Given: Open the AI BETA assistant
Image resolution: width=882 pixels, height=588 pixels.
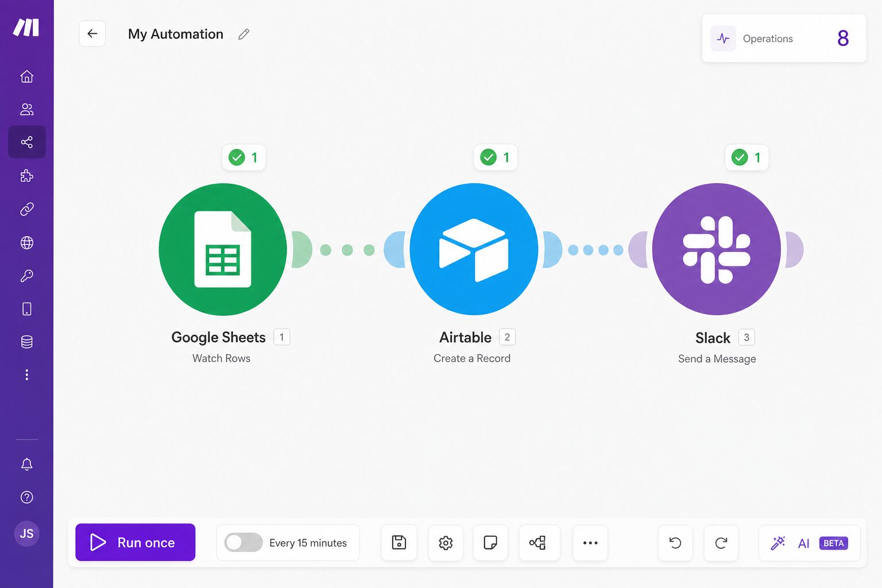Looking at the screenshot, I should pyautogui.click(x=810, y=543).
